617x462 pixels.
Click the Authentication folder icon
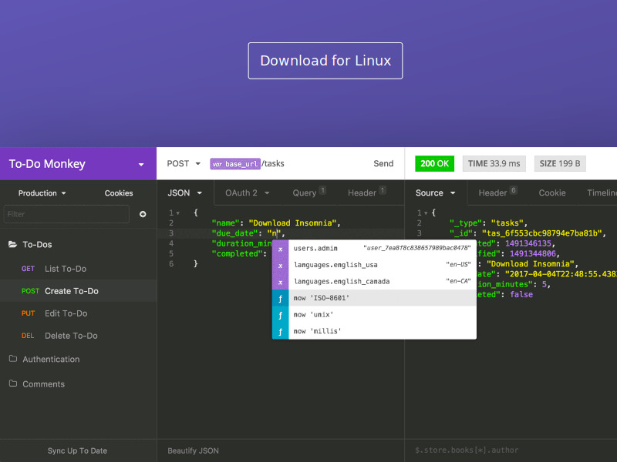pyautogui.click(x=12, y=359)
